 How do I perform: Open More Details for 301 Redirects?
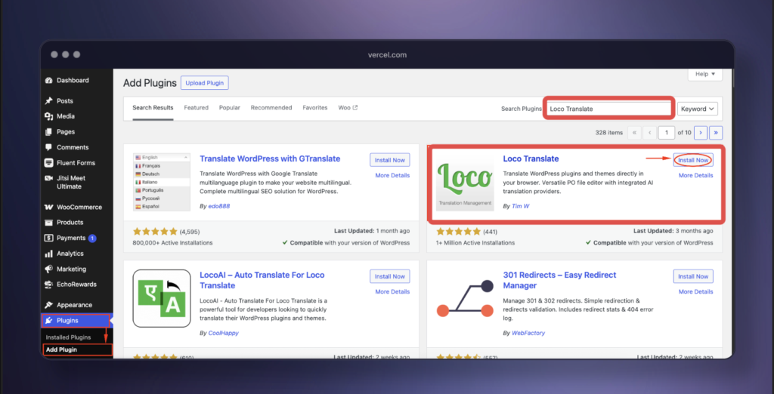click(696, 292)
